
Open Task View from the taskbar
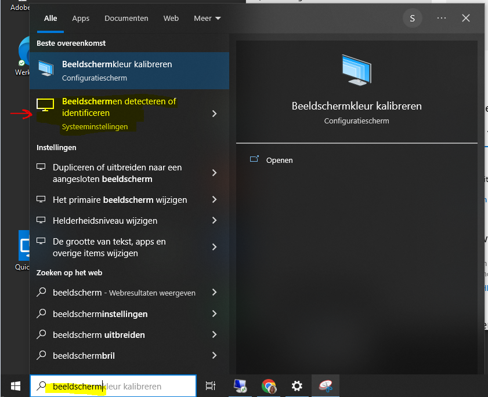[211, 385]
